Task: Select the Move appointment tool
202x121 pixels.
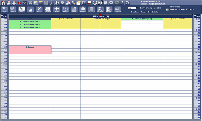Action: pos(57,9)
